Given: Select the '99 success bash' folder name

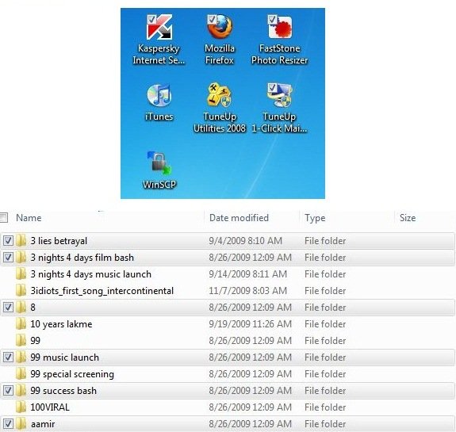Looking at the screenshot, I should click(x=63, y=391).
